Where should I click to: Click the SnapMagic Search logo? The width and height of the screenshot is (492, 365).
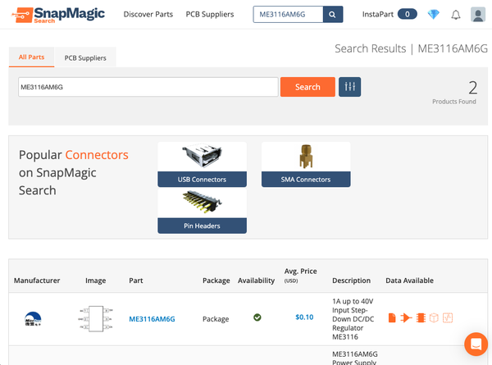[x=58, y=15]
